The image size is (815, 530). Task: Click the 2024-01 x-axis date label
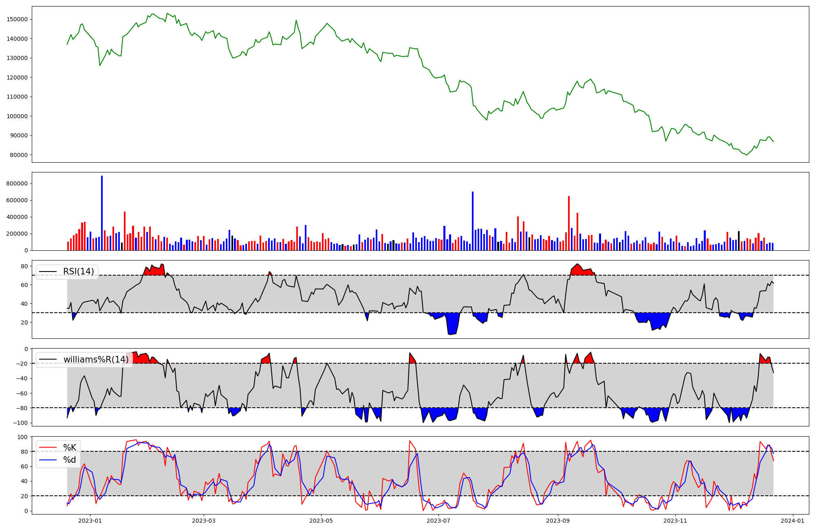tap(793, 521)
